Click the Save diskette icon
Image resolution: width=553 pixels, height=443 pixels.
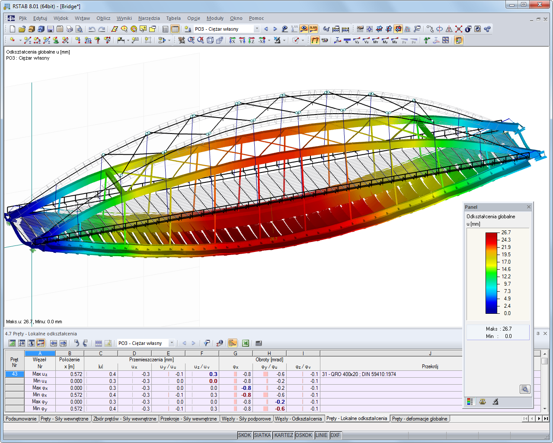point(51,29)
